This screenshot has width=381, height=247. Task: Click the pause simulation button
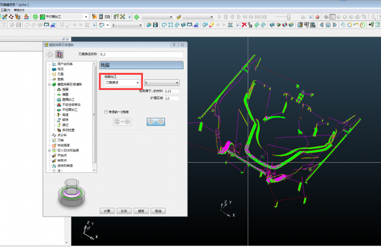point(225,17)
